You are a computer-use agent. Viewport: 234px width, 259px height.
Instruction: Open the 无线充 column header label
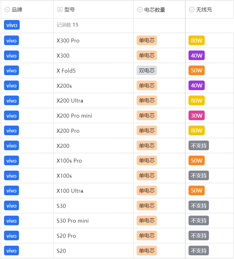[204, 10]
